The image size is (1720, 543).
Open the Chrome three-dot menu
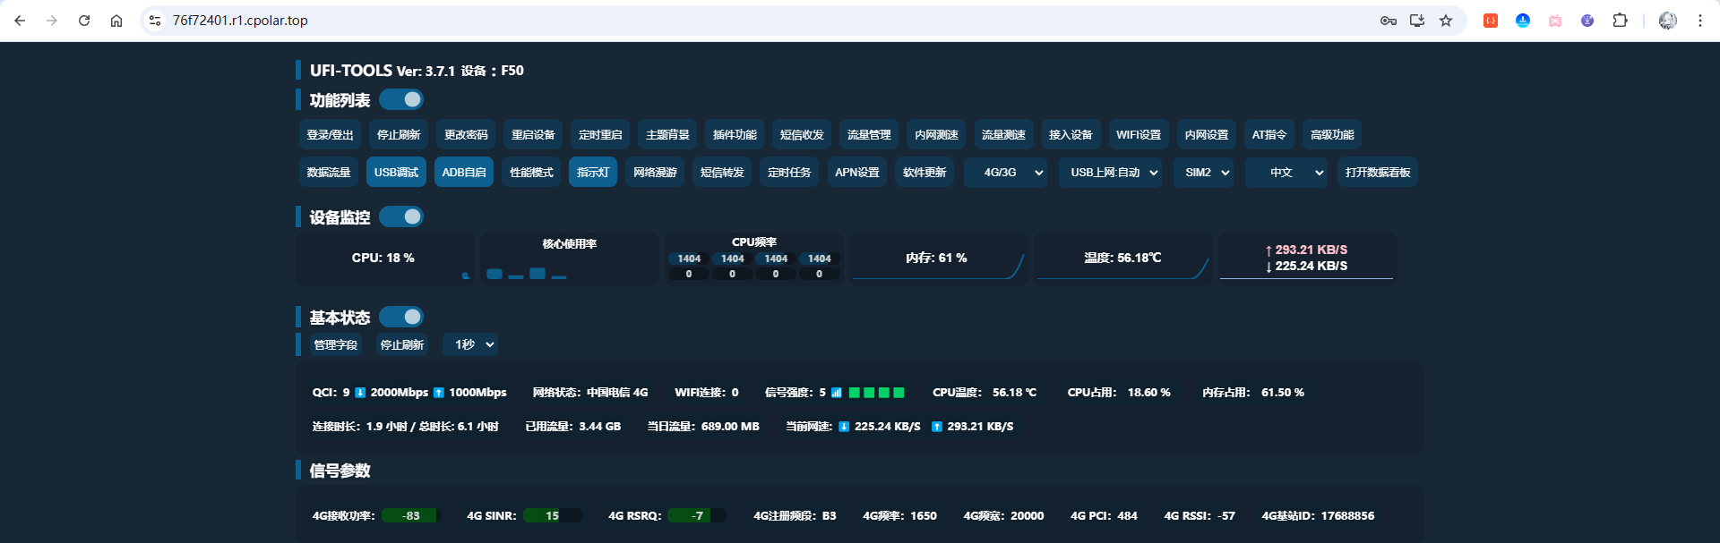tap(1699, 21)
